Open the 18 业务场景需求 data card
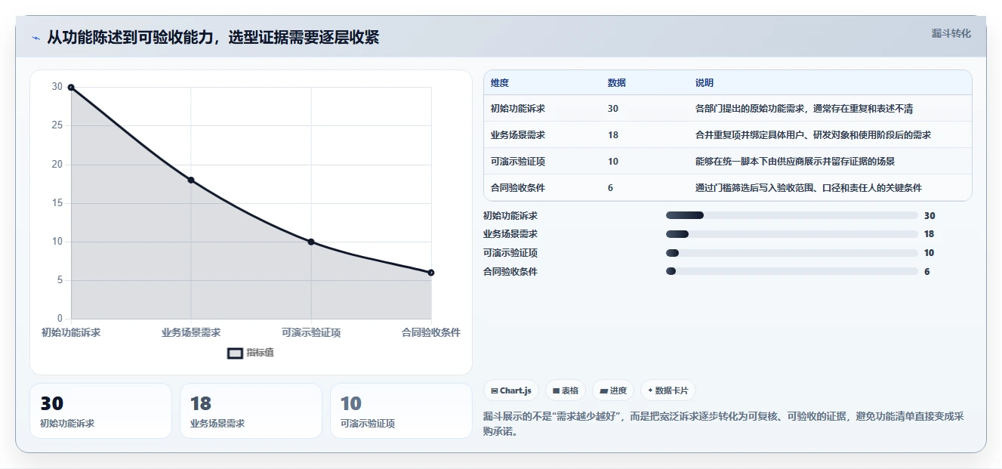This screenshot has width=1002, height=469. 251,411
